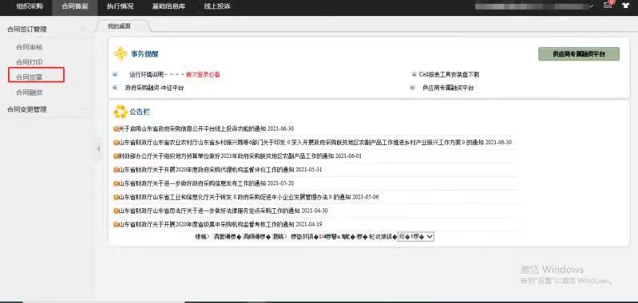Viewport: 638px width, 303px height.
Task: Open the 2020年度政府采购代理机构监督评价 notice
Action: click(220, 170)
